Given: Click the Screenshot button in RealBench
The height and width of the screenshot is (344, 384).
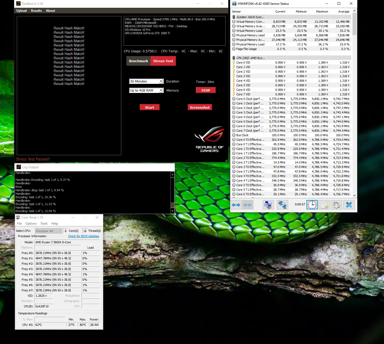Looking at the screenshot, I should pos(200,107).
